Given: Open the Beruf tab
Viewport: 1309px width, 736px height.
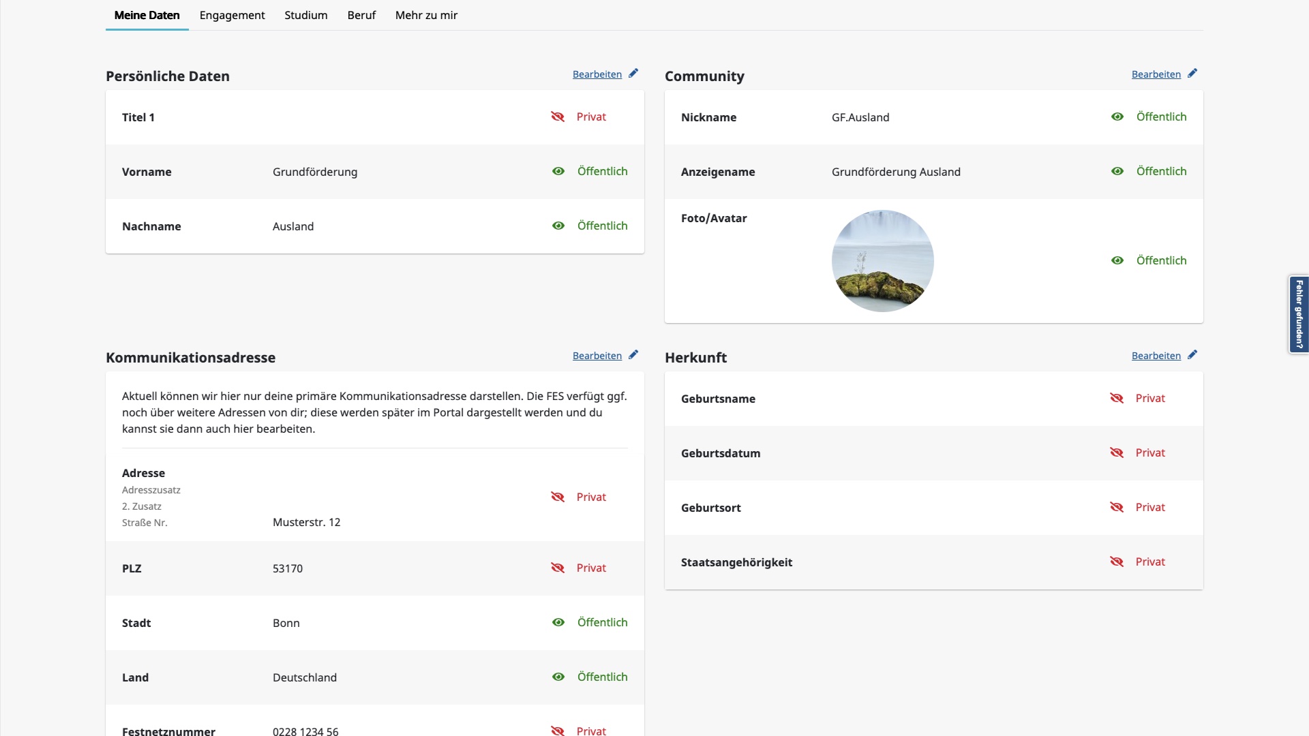Looking at the screenshot, I should [361, 15].
